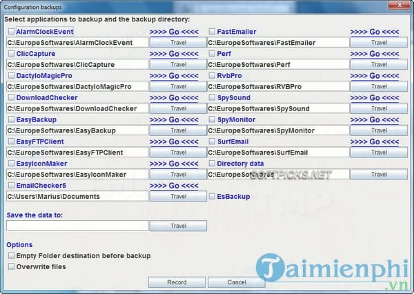The height and width of the screenshot is (294, 414).
Task: Open the Go link for Perf
Action: (375, 54)
